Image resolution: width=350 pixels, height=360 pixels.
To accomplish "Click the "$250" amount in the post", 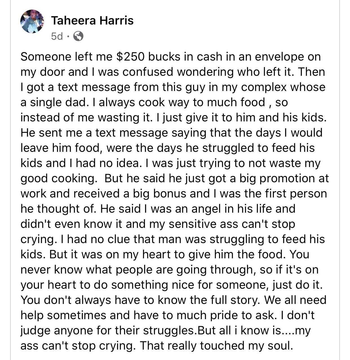I will tap(130, 57).
